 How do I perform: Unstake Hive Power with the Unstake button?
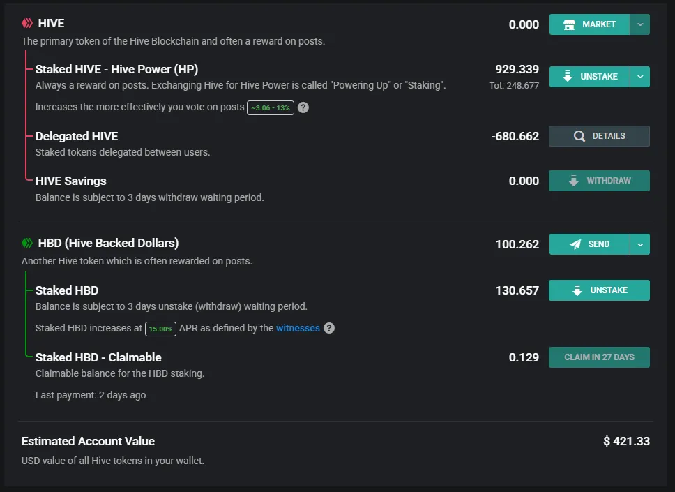tap(589, 77)
